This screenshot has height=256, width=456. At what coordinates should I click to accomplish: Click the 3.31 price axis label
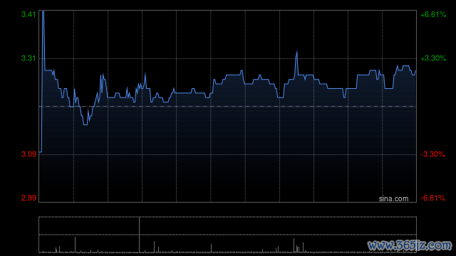28,58
